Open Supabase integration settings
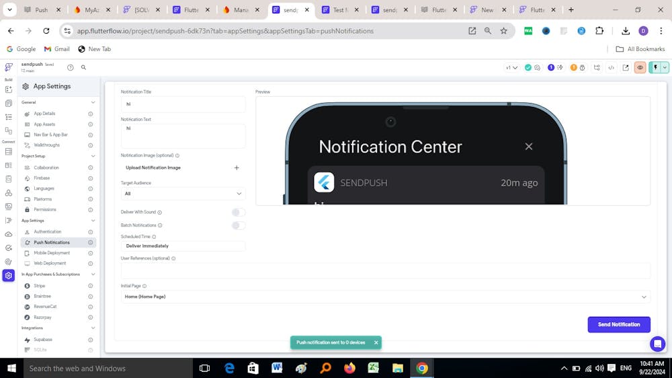The height and width of the screenshot is (378, 672). click(x=43, y=340)
